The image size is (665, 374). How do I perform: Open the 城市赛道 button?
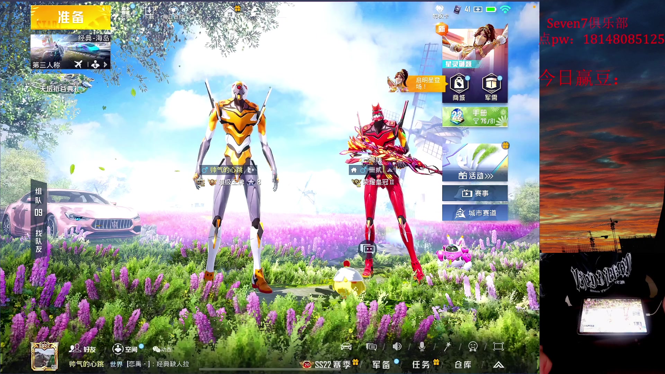[475, 213]
